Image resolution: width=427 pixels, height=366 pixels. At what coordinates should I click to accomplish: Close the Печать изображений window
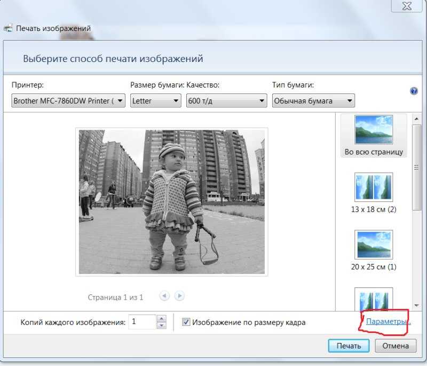[407, 6]
